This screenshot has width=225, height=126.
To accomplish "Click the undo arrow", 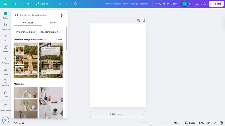I will [60, 4].
